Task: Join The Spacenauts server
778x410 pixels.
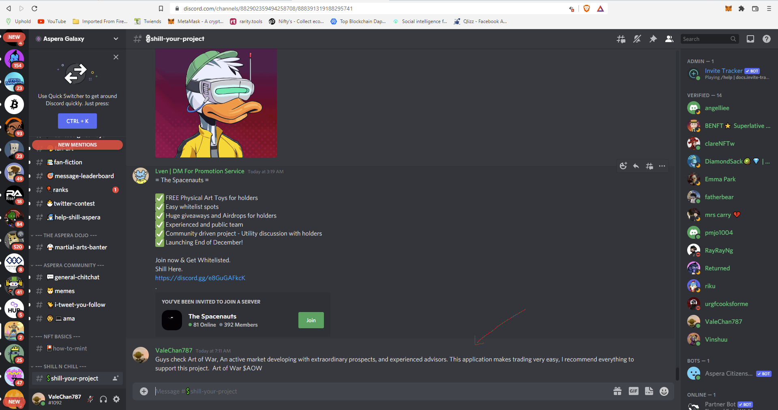Action: 311,320
